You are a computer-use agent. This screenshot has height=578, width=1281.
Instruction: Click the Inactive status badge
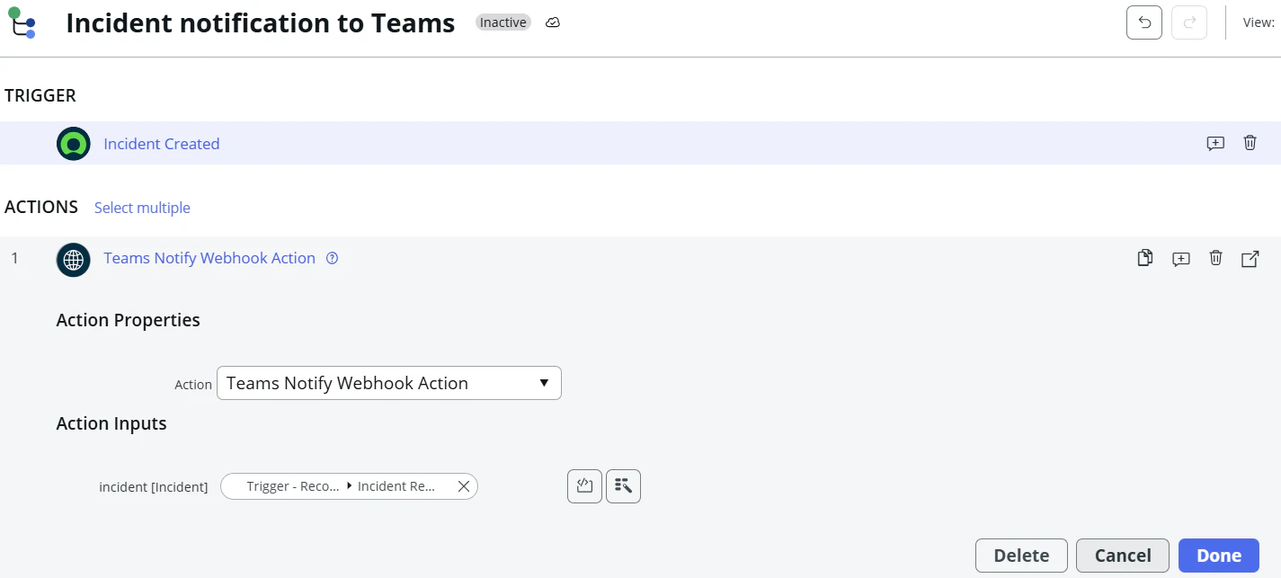pos(503,22)
